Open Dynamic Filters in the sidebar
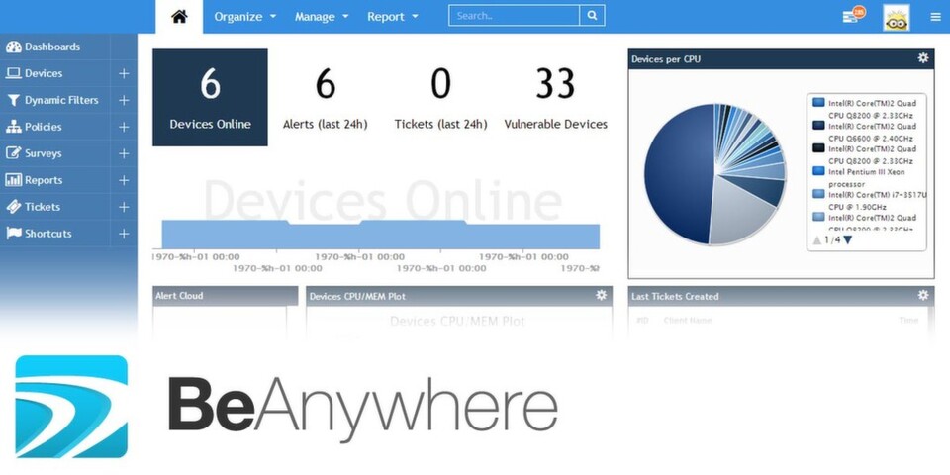Image resolution: width=950 pixels, height=475 pixels. [55, 100]
